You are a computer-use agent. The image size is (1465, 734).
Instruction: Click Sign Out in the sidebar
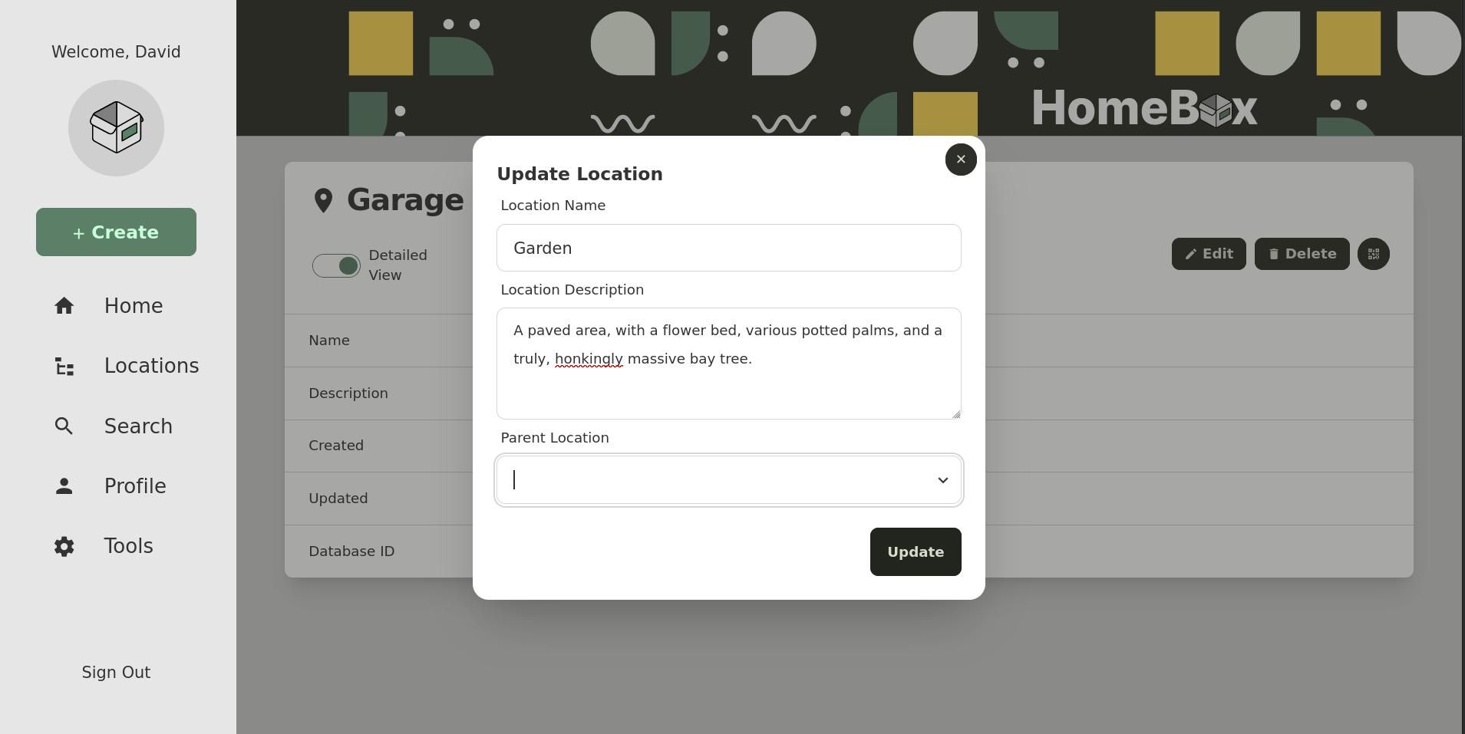click(116, 673)
